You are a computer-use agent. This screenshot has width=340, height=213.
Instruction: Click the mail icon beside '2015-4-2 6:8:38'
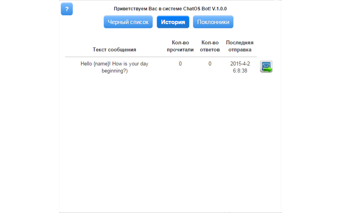pos(266,66)
